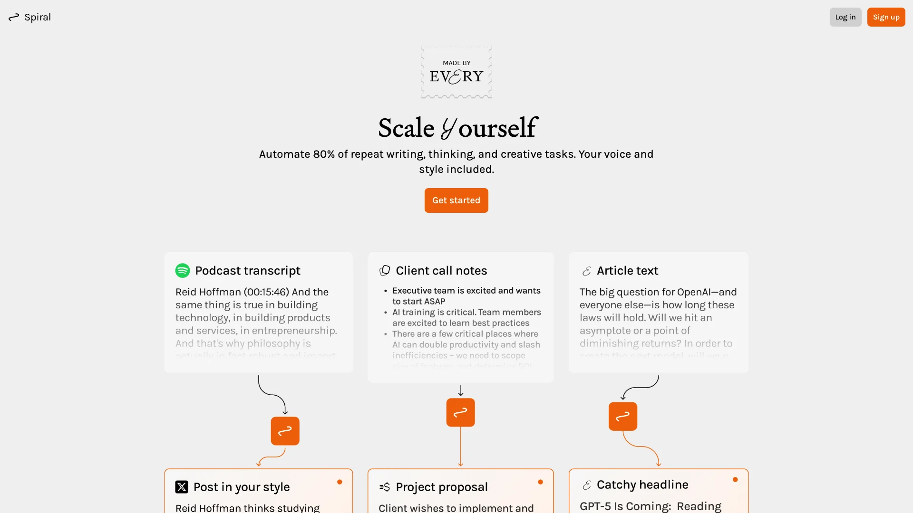
Task: Click the Spiral arrow icon in middle column
Action: 460,412
